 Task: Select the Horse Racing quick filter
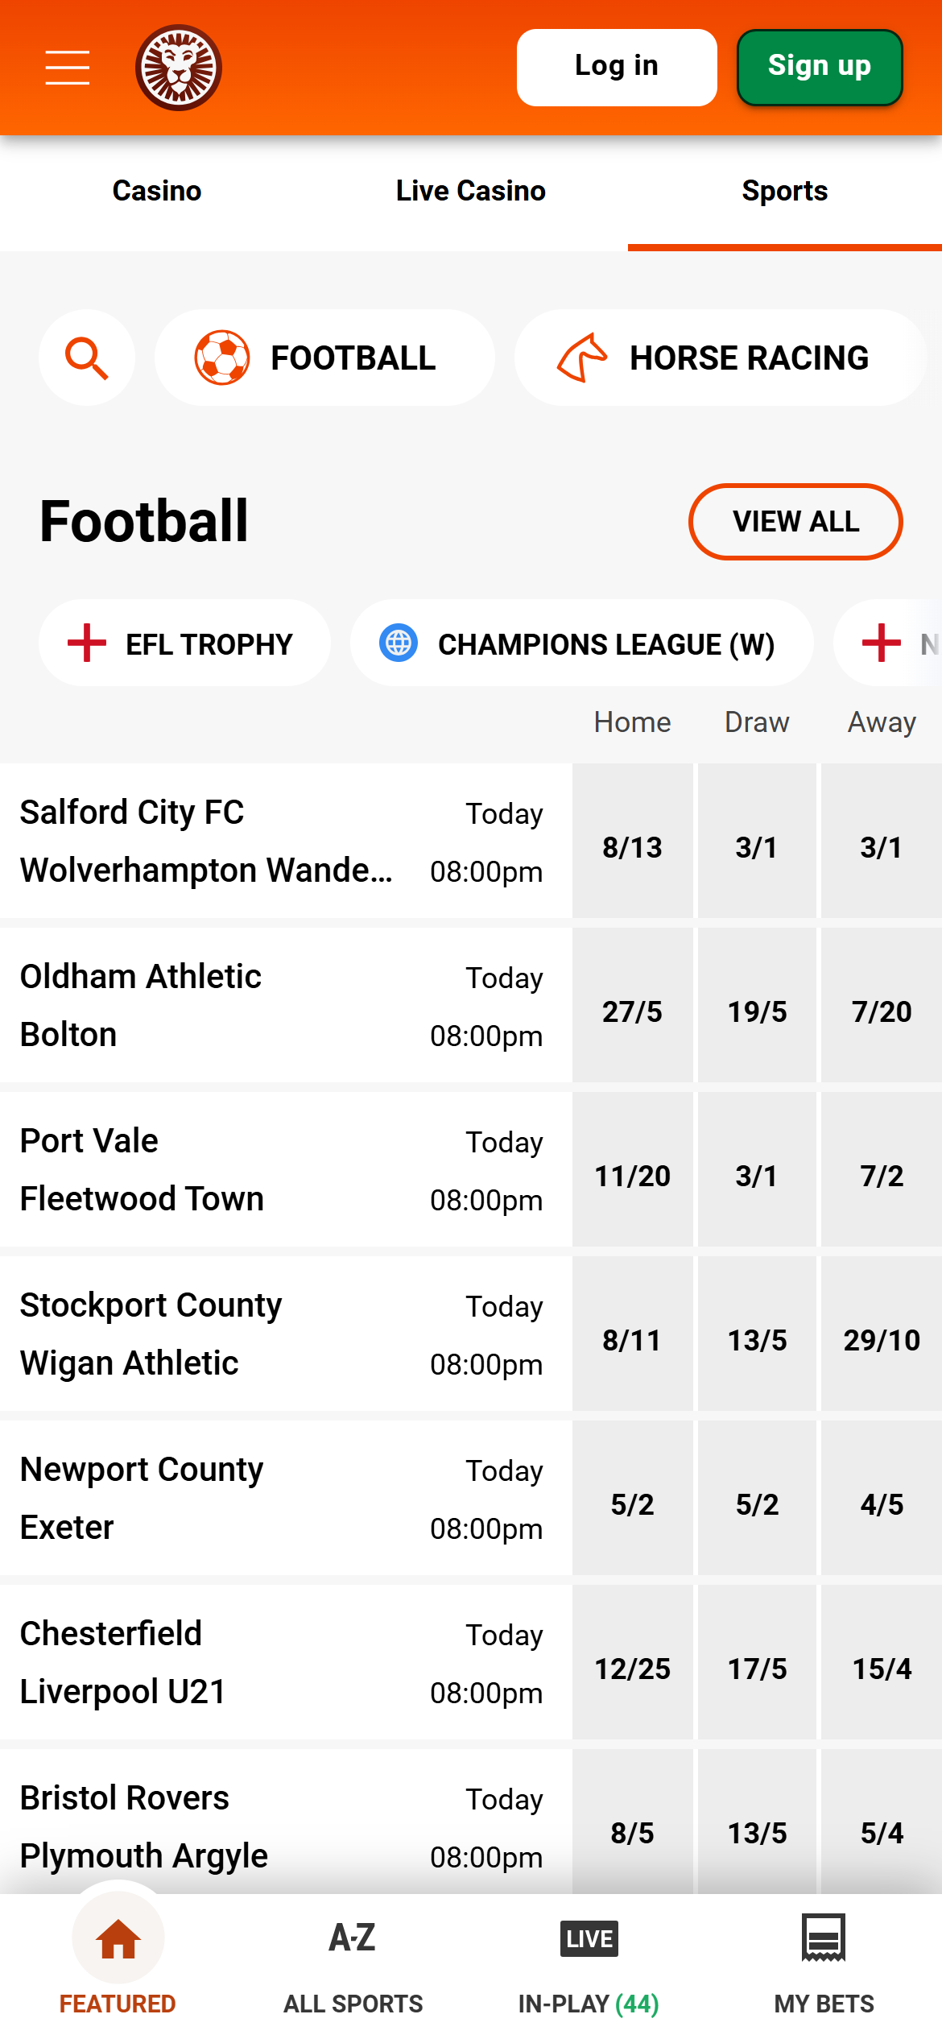[x=720, y=358]
